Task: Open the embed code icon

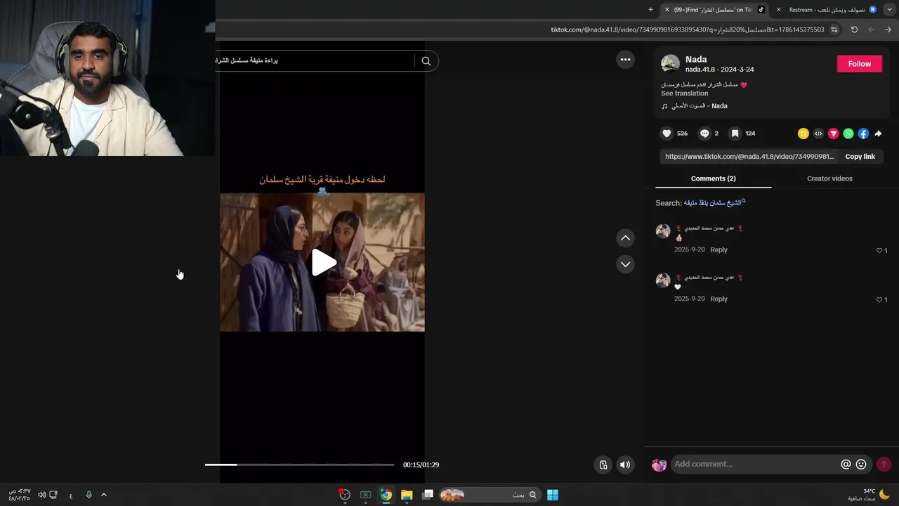Action: [818, 134]
